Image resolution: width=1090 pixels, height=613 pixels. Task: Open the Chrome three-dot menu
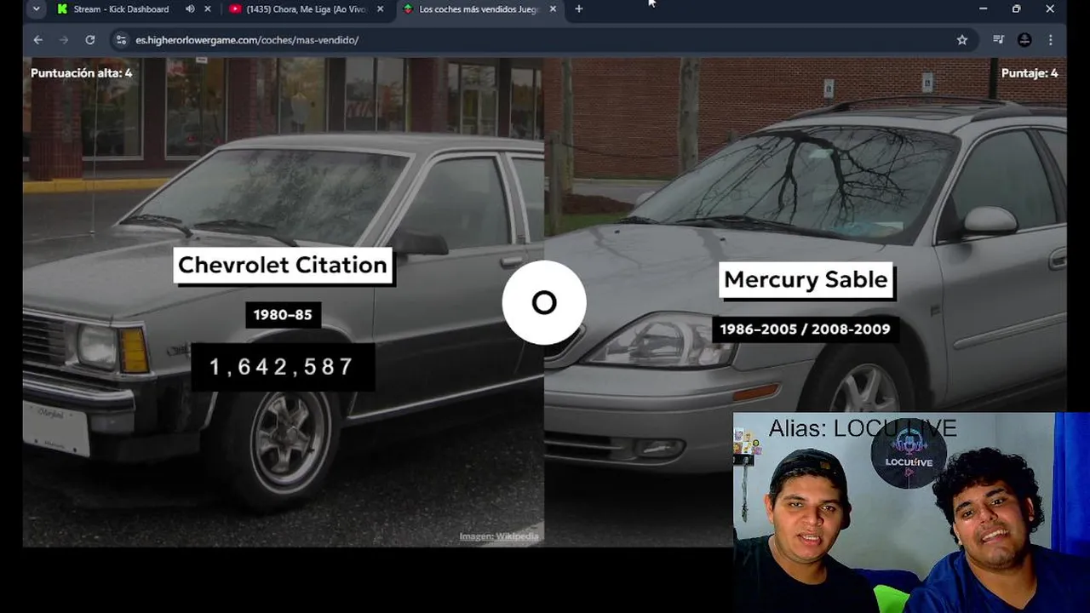point(1051,40)
